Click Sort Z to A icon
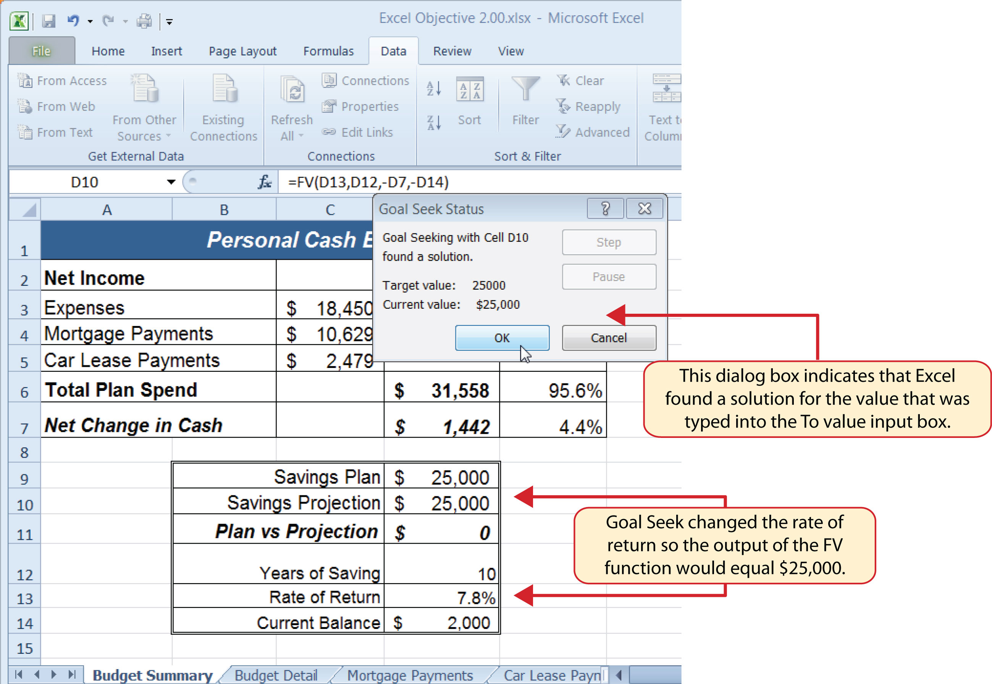 434,123
